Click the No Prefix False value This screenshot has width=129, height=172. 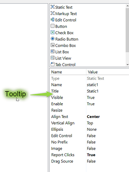coord(91,142)
